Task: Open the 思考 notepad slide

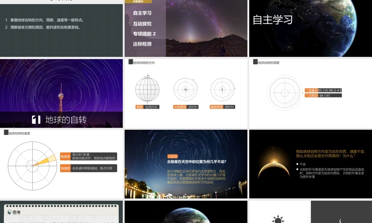Action: [x=61, y=212]
